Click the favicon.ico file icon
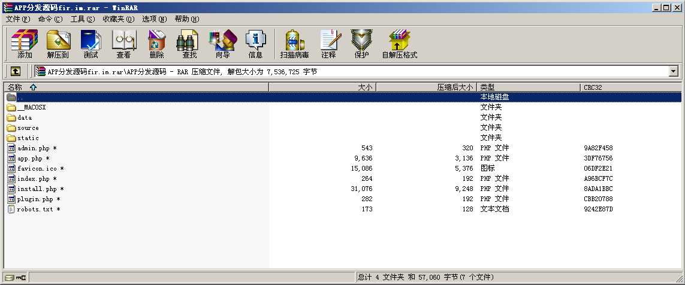685x285 pixels. 11,168
